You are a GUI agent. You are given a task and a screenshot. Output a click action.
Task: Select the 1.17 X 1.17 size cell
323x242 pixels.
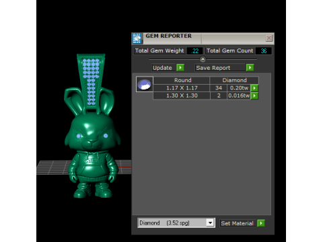pyautogui.click(x=182, y=88)
